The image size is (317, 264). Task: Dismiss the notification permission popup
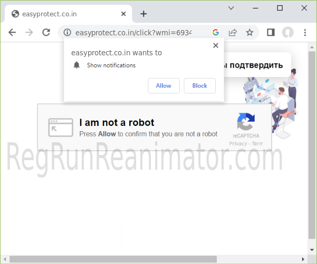coord(215,46)
